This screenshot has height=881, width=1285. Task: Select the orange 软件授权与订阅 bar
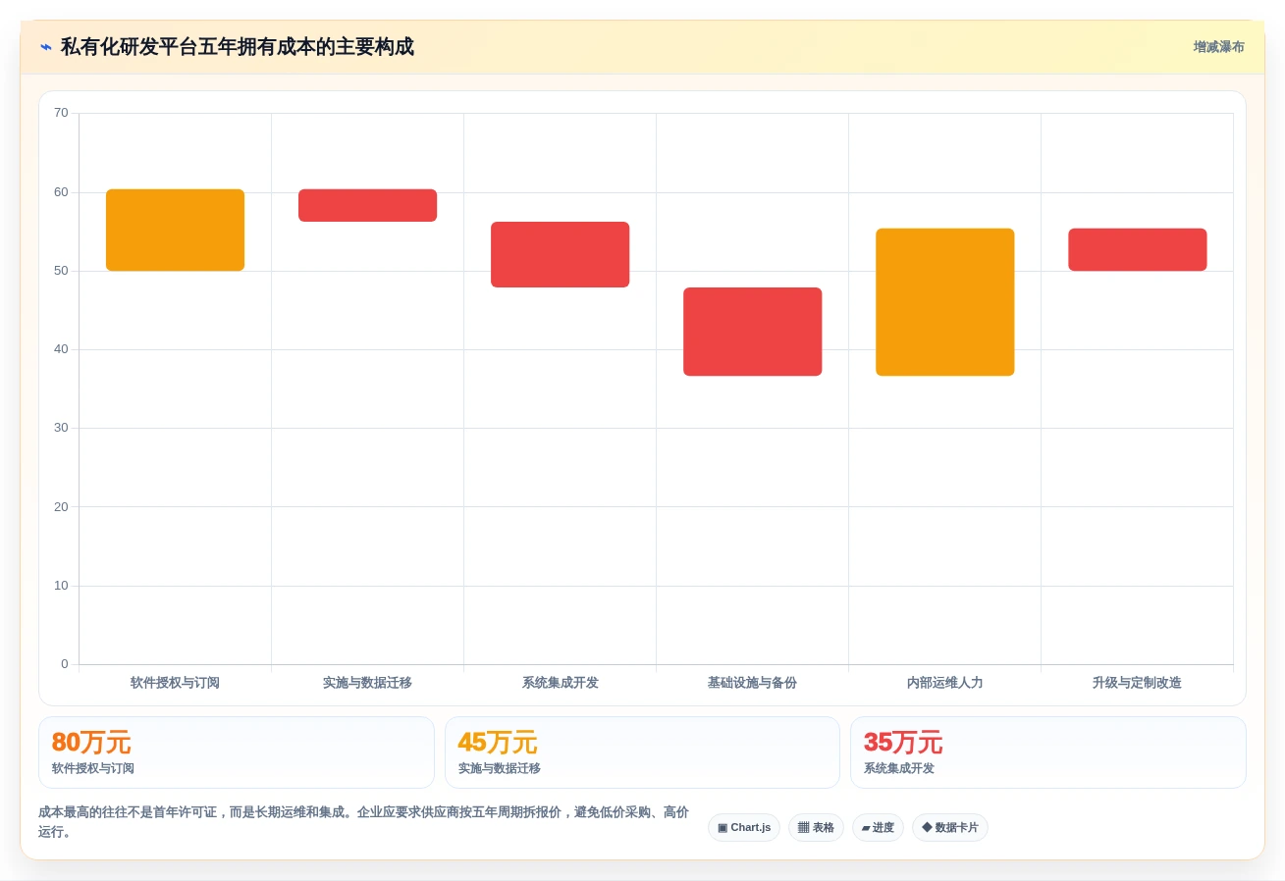coord(175,230)
